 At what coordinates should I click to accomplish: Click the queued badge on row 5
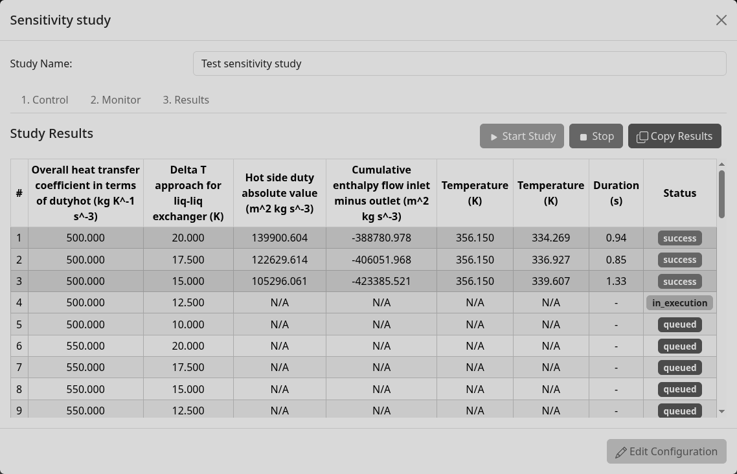click(679, 324)
